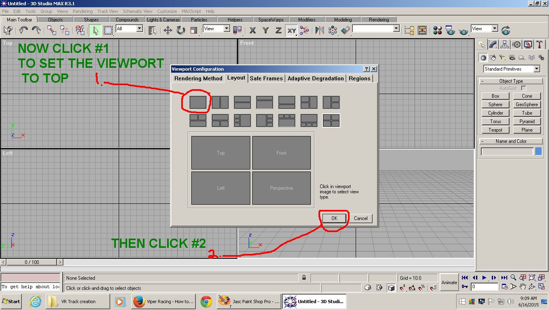The image size is (549, 310).
Task: Open the named selection sets dropdown
Action: coord(376,29)
